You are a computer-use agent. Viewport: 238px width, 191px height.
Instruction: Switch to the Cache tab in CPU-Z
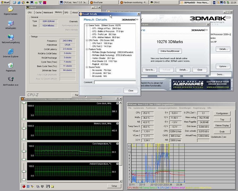(39, 13)
